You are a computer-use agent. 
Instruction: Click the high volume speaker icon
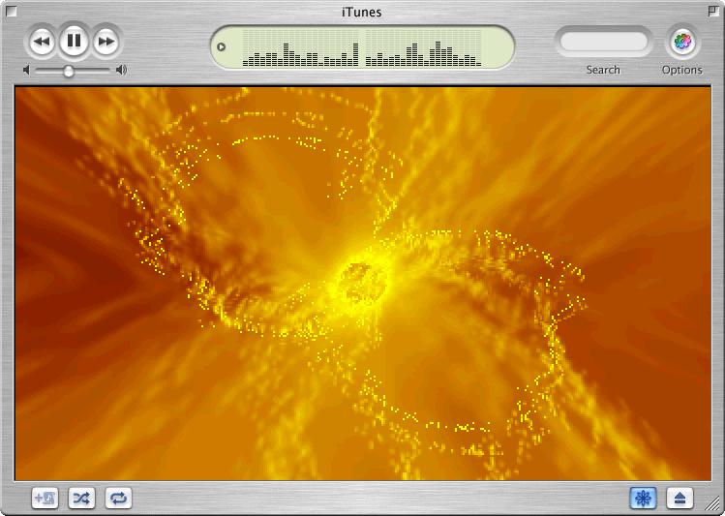pyautogui.click(x=121, y=70)
